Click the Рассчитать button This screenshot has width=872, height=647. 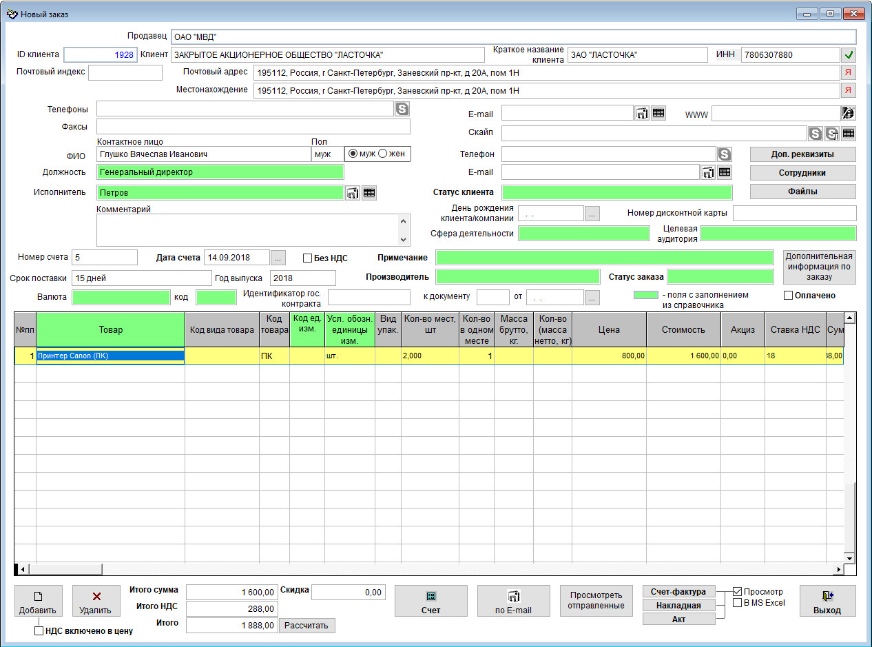307,626
